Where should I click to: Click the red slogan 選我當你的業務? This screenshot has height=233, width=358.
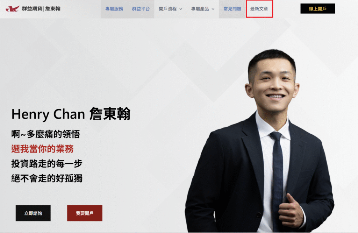tap(42, 149)
